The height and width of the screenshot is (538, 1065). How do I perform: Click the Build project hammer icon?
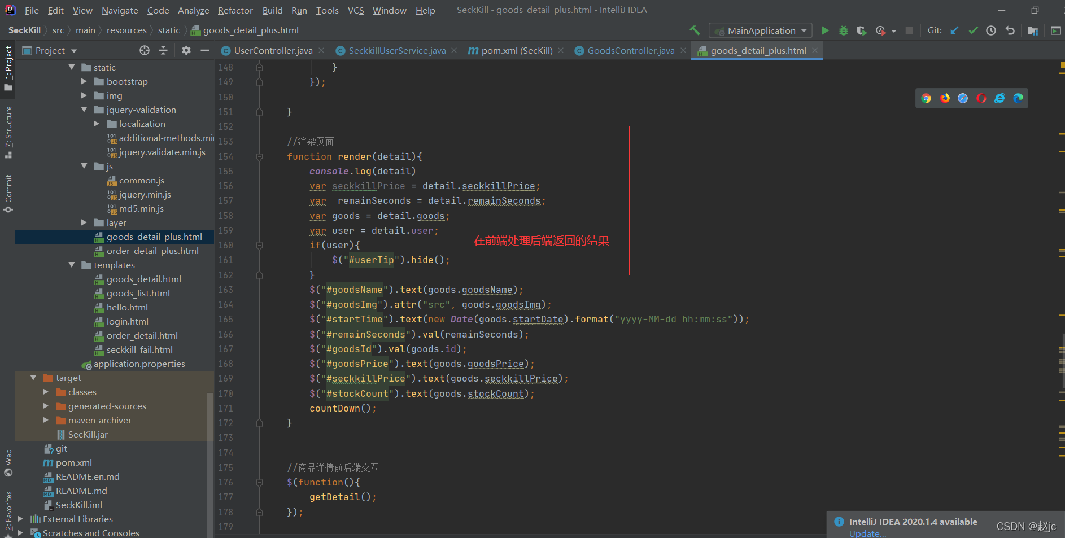pyautogui.click(x=695, y=30)
